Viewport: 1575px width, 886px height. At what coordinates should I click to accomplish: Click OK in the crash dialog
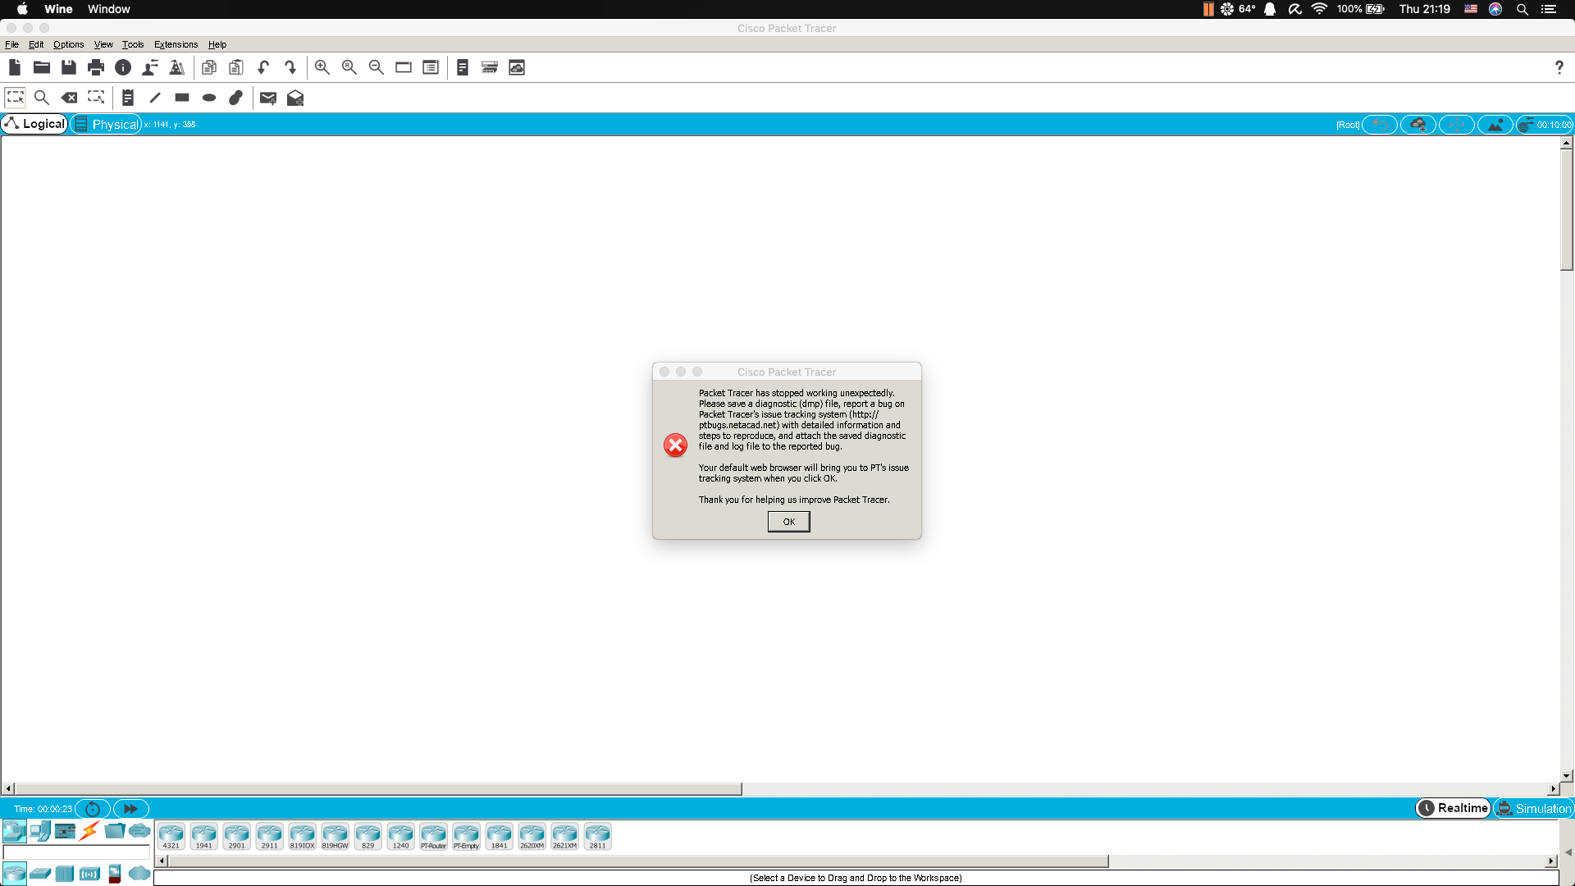pos(788,522)
